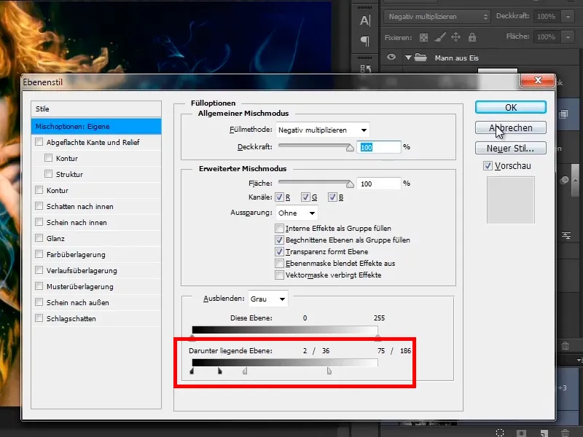583x437 pixels.
Task: Open the Schein nach außen settings label
Action: click(x=78, y=302)
